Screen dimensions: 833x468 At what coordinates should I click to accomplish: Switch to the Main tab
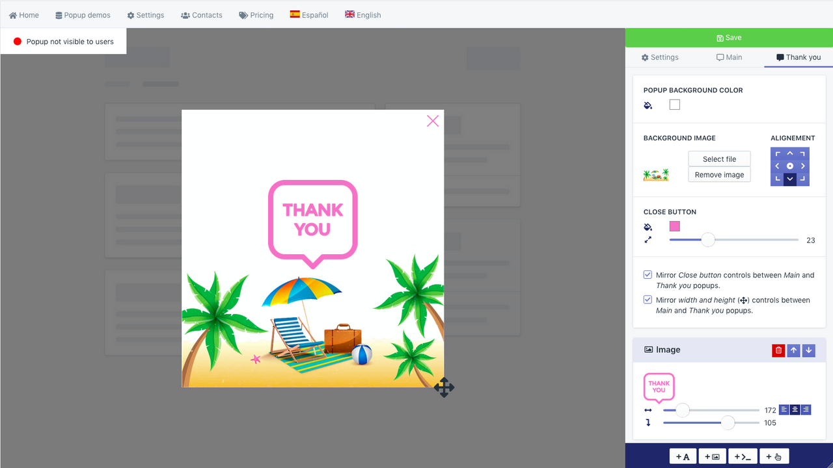[x=729, y=57]
